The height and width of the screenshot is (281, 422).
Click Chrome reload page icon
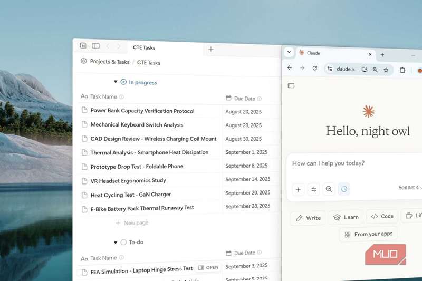tap(315, 69)
